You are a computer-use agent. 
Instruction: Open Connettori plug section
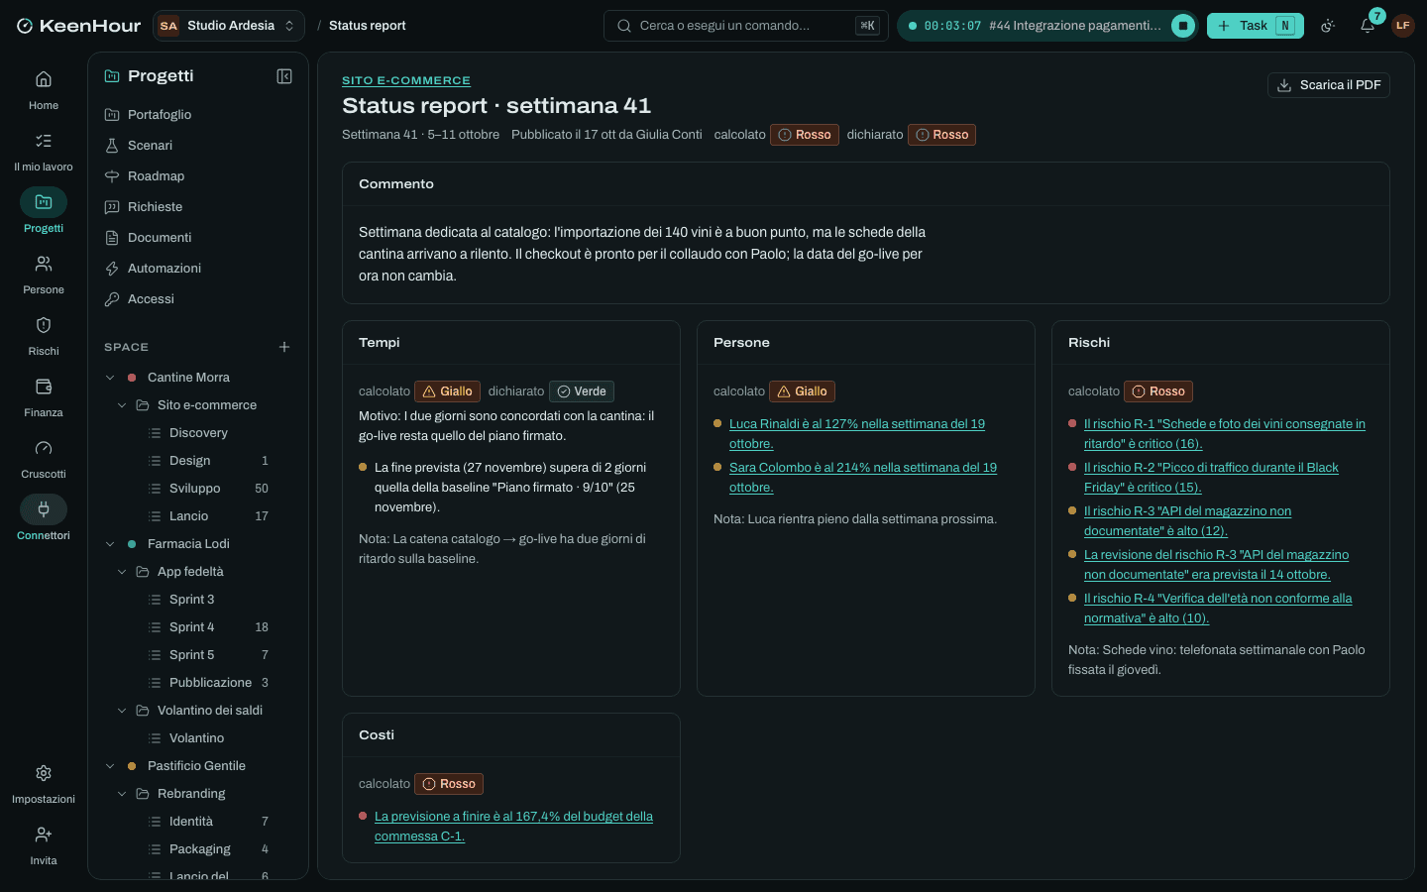tap(44, 520)
